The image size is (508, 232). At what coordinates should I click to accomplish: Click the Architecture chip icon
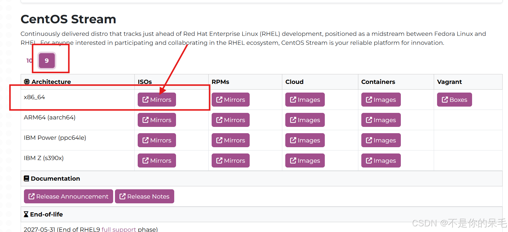27,82
